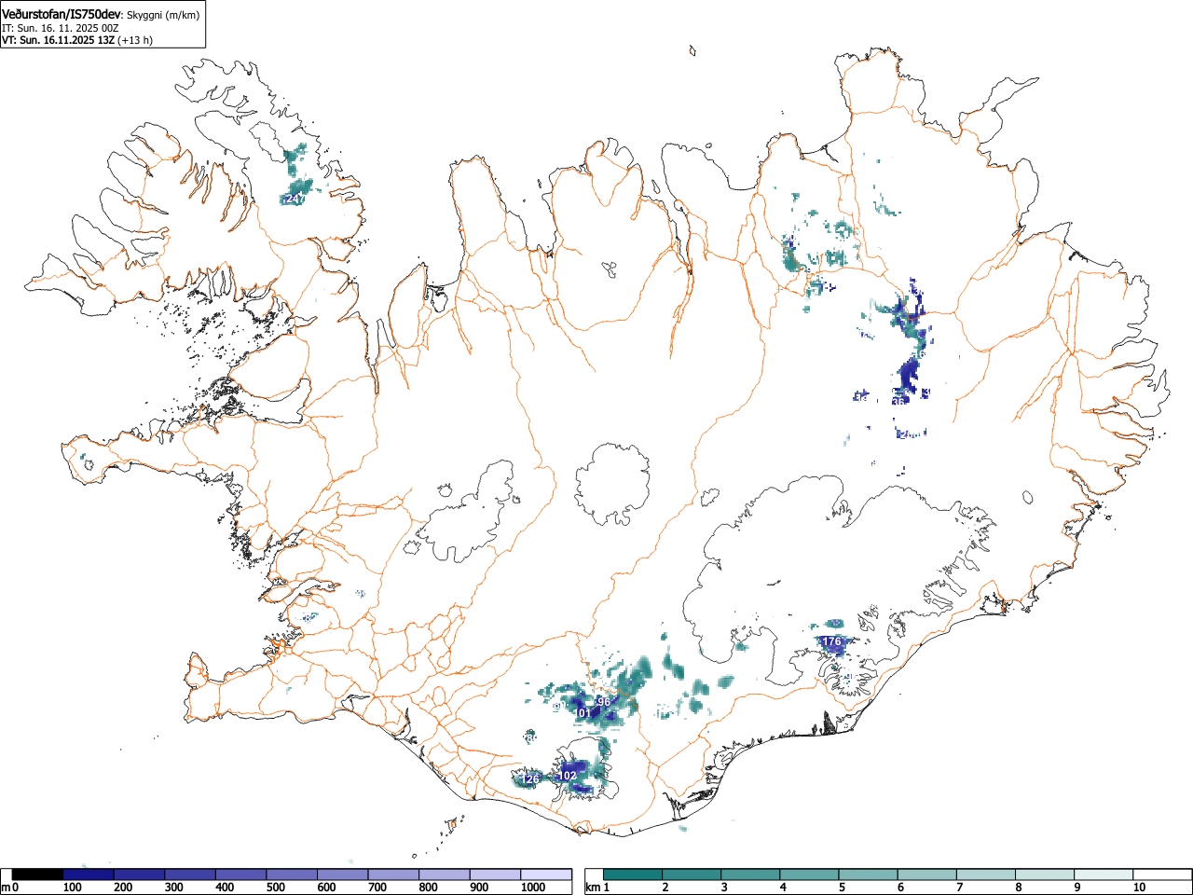Click the '176' visibility value on the map
Image resolution: width=1193 pixels, height=895 pixels.
click(x=832, y=641)
